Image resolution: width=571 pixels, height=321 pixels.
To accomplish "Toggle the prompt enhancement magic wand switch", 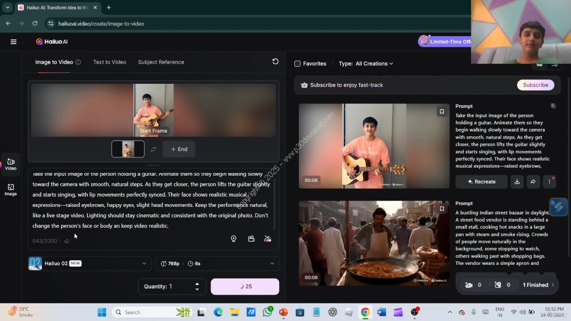I will pos(268,239).
